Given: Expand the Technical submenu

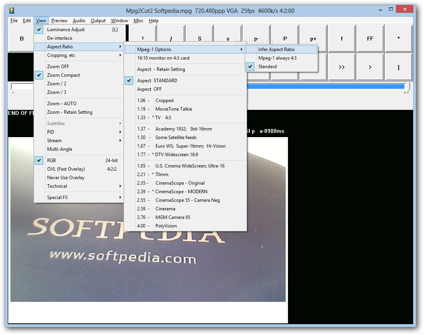Looking at the screenshot, I should pyautogui.click(x=79, y=186).
